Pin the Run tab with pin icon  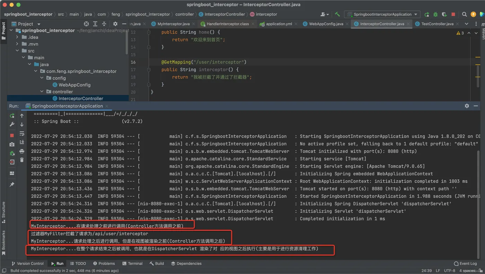(12, 185)
